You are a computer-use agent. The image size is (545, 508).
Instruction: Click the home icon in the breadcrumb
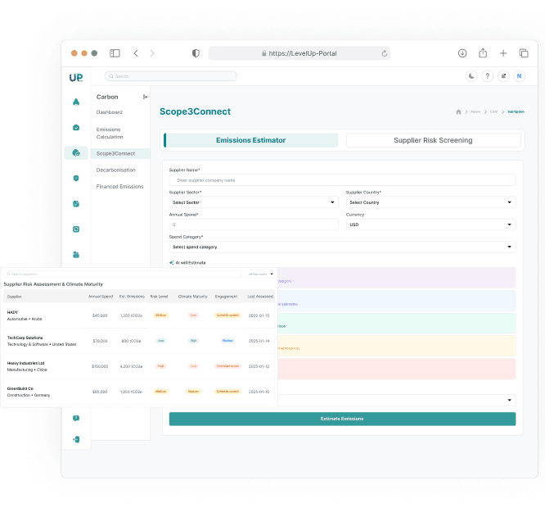pos(458,111)
